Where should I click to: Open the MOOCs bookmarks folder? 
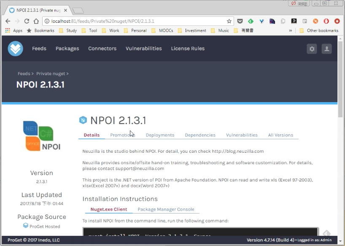[x=162, y=30]
